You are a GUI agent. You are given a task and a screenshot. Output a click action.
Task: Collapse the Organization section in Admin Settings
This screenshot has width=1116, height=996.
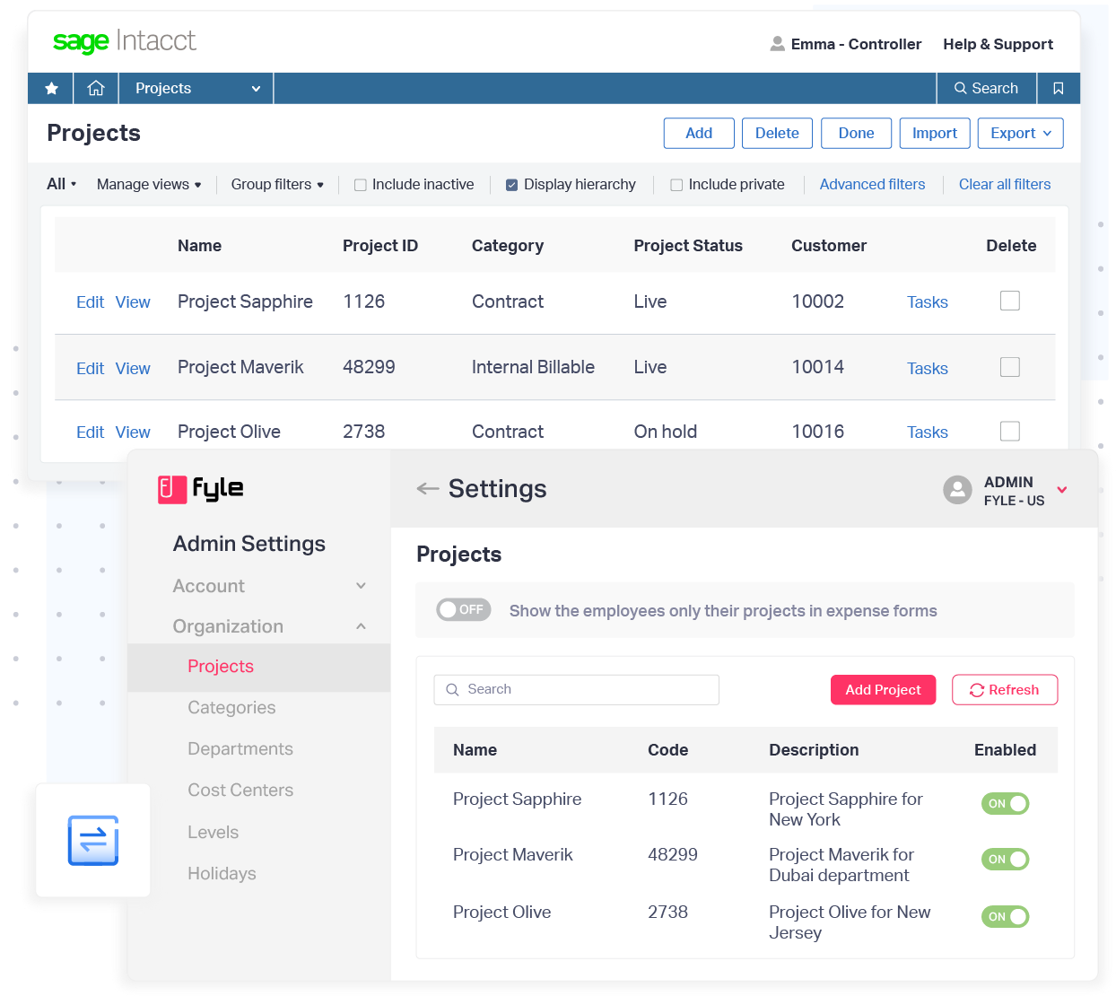pyautogui.click(x=269, y=626)
